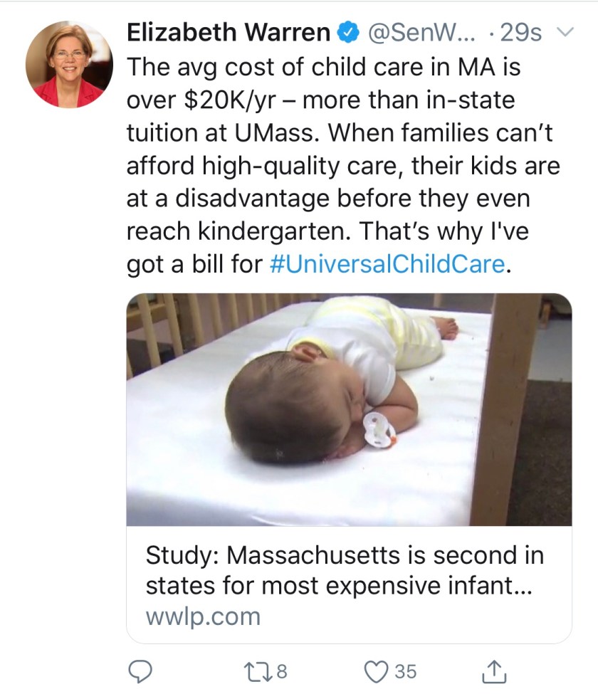Tap the 29s timestamp
The height and width of the screenshot is (694, 598).
click(521, 33)
